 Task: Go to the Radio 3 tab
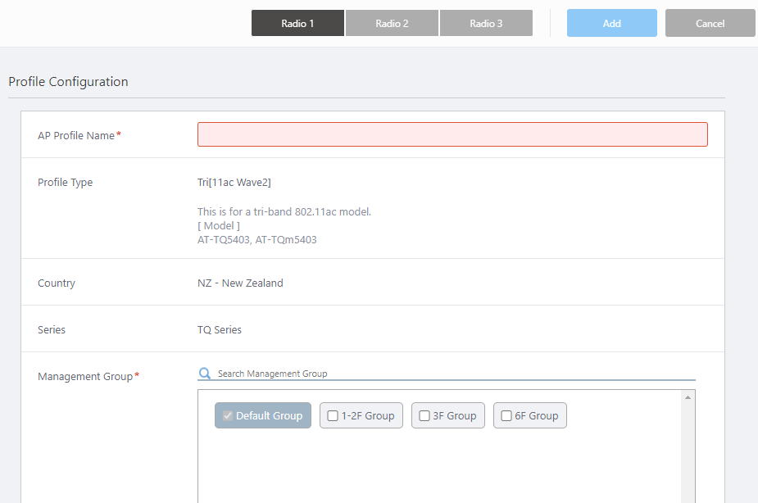point(486,24)
